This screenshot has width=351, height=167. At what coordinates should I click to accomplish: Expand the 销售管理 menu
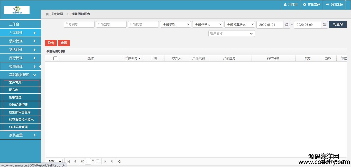click(21, 50)
